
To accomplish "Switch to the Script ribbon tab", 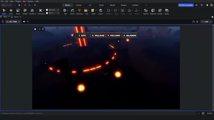I will (101, 5).
